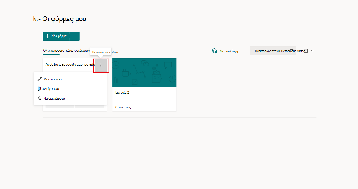
Task: Click the three-dot more options button
Action: tap(101, 65)
